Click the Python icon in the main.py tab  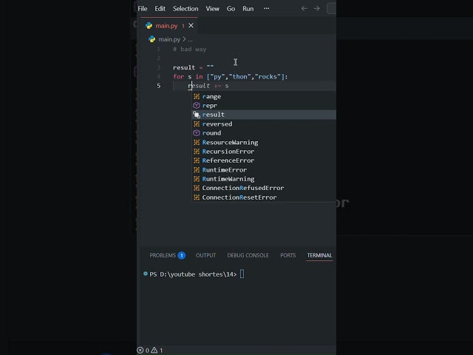point(149,26)
